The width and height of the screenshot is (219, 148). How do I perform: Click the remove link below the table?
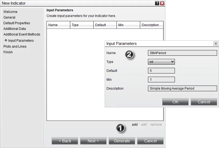click(156, 125)
